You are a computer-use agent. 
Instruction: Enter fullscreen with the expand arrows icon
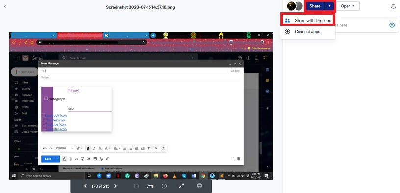181,186
